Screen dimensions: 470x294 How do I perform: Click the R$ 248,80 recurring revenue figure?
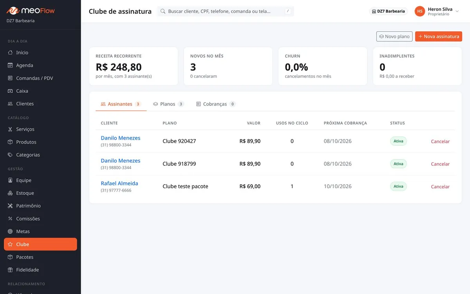(119, 67)
